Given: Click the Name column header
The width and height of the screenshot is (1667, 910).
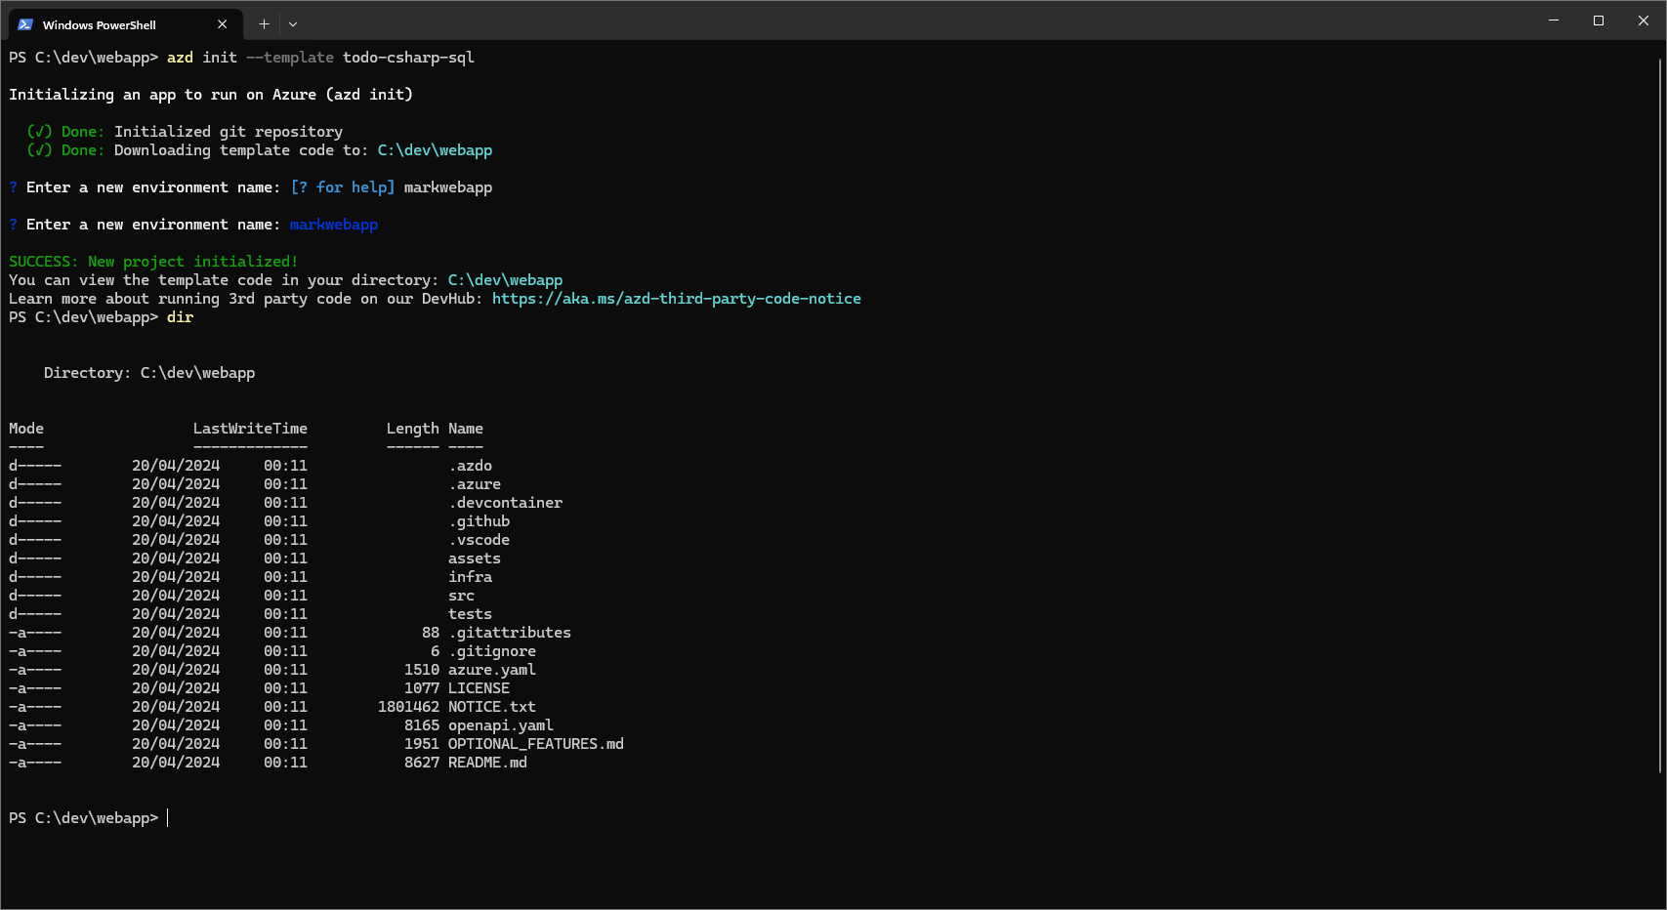Looking at the screenshot, I should (x=466, y=429).
